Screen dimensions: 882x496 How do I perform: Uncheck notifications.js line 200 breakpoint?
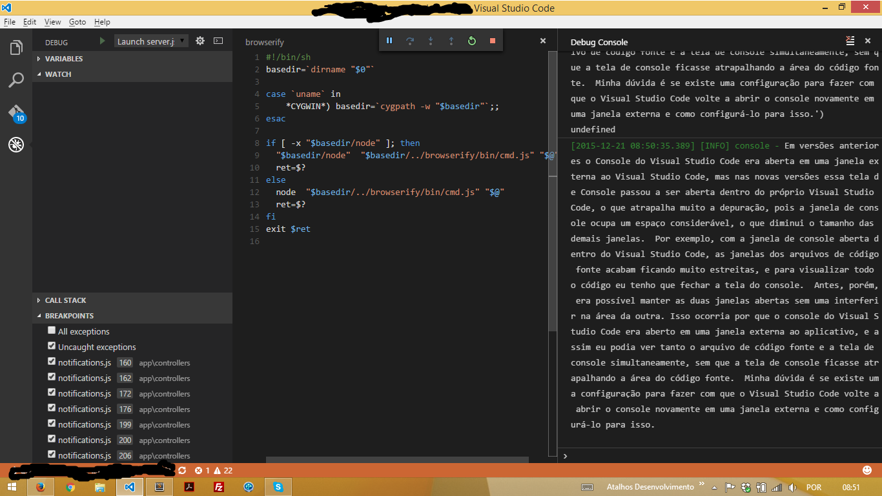pos(52,439)
